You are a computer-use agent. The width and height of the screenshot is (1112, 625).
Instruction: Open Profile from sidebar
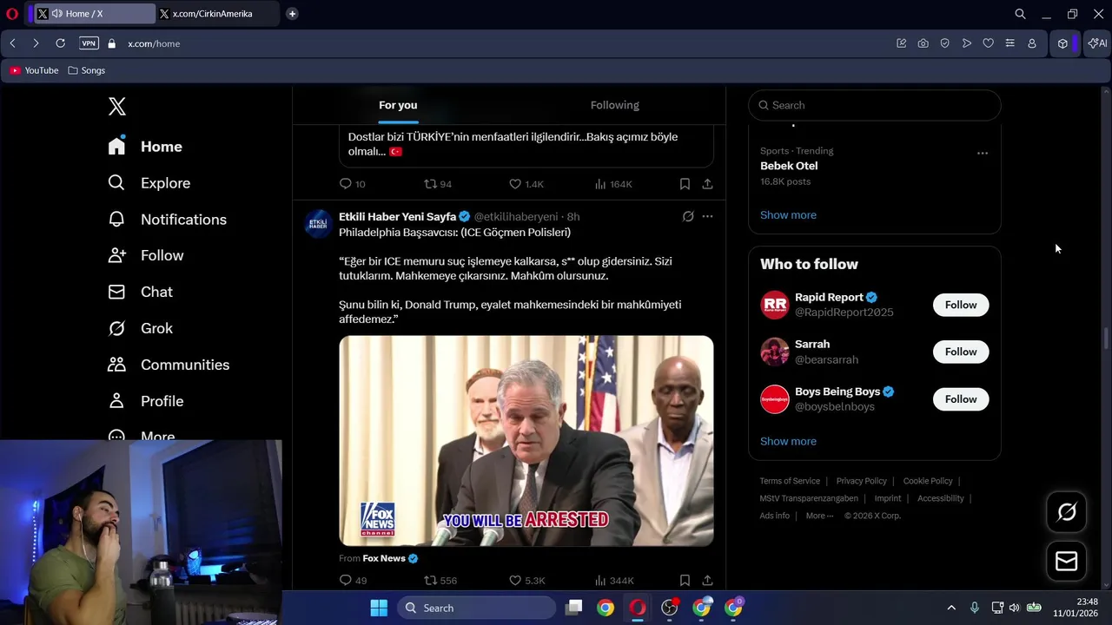point(145,401)
